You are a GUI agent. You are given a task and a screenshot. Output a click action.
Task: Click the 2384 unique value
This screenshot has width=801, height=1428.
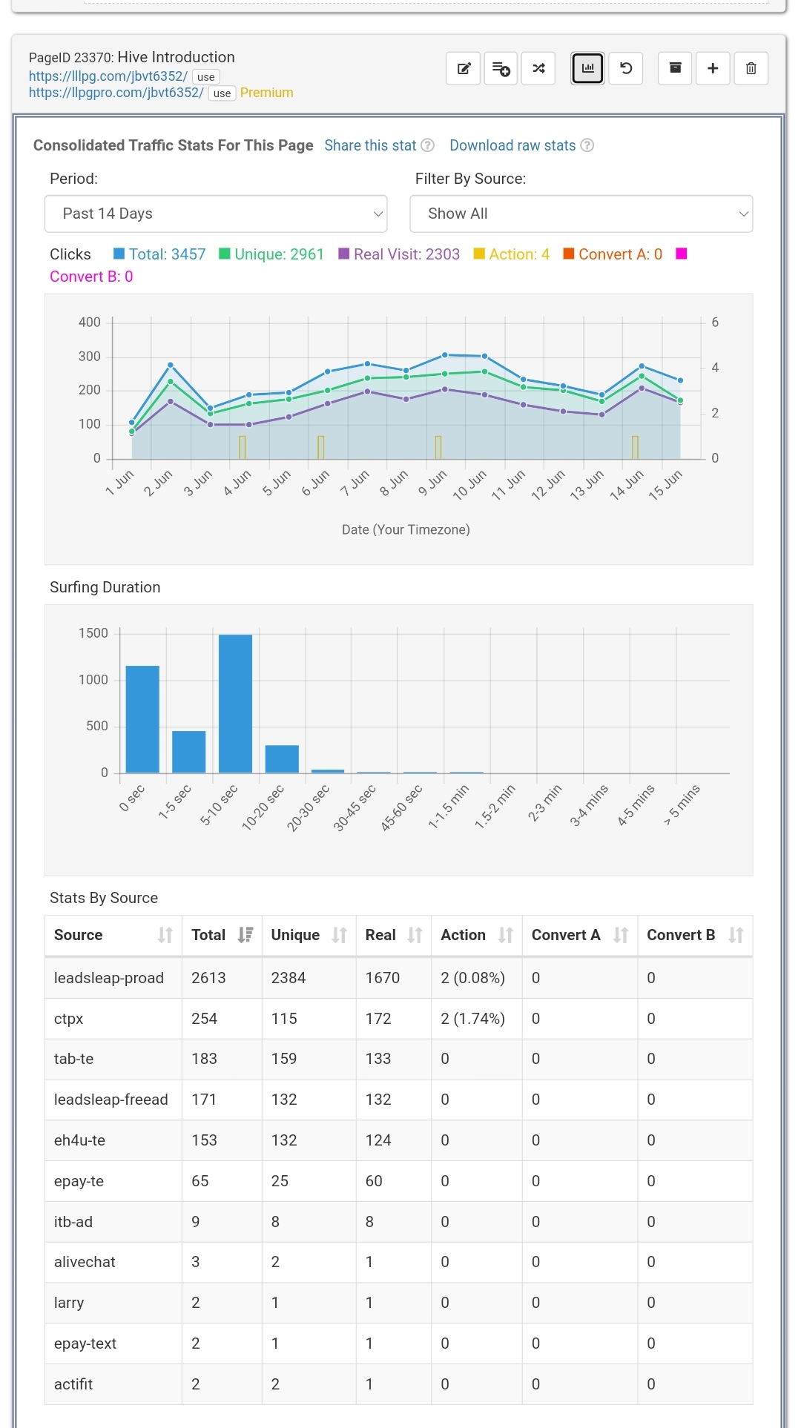[289, 978]
